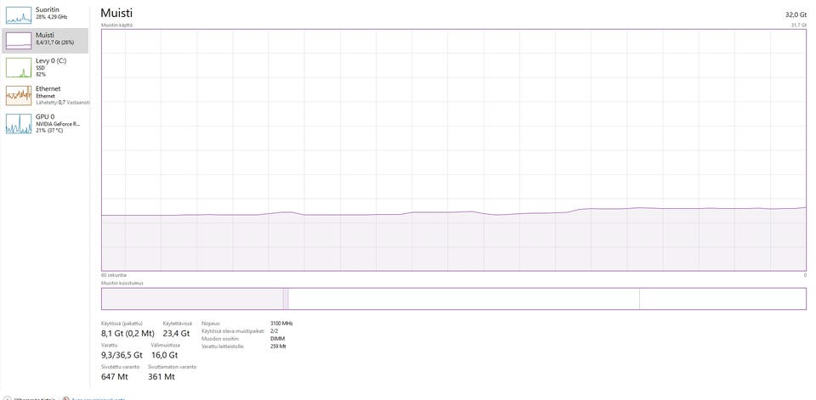Select the Muisti 8,4/31,7 Gt sidebar entry
Viewport: 816px width, 400px height.
tap(45, 41)
